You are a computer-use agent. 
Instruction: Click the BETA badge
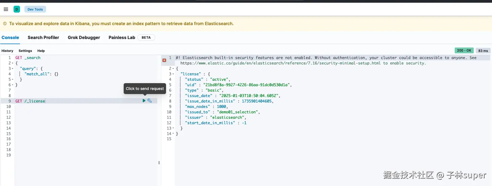point(146,38)
